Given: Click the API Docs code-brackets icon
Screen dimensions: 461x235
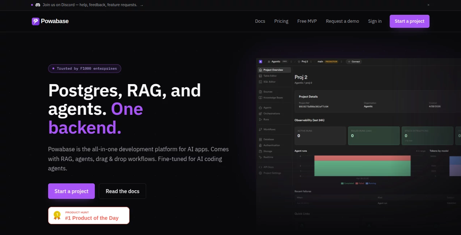Looking at the screenshot, I should 261,167.
